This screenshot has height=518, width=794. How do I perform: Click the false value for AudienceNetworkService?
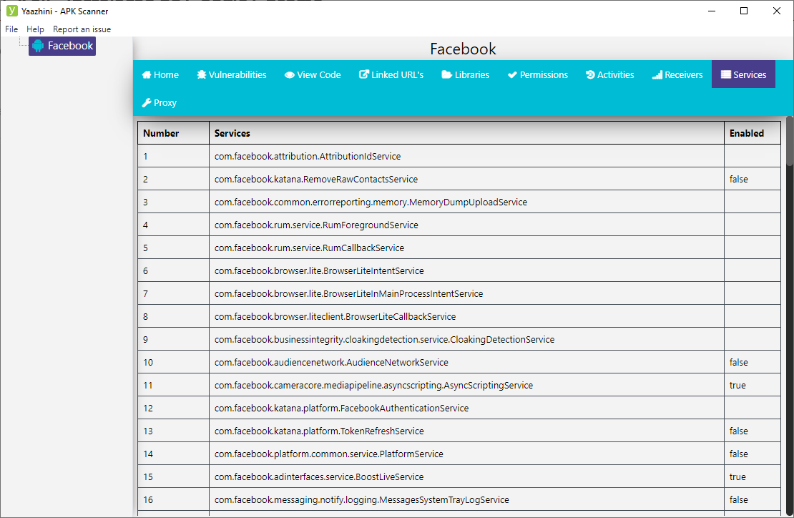[739, 363]
